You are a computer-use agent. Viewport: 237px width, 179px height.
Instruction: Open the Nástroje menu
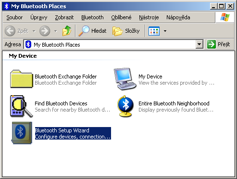(x=149, y=17)
